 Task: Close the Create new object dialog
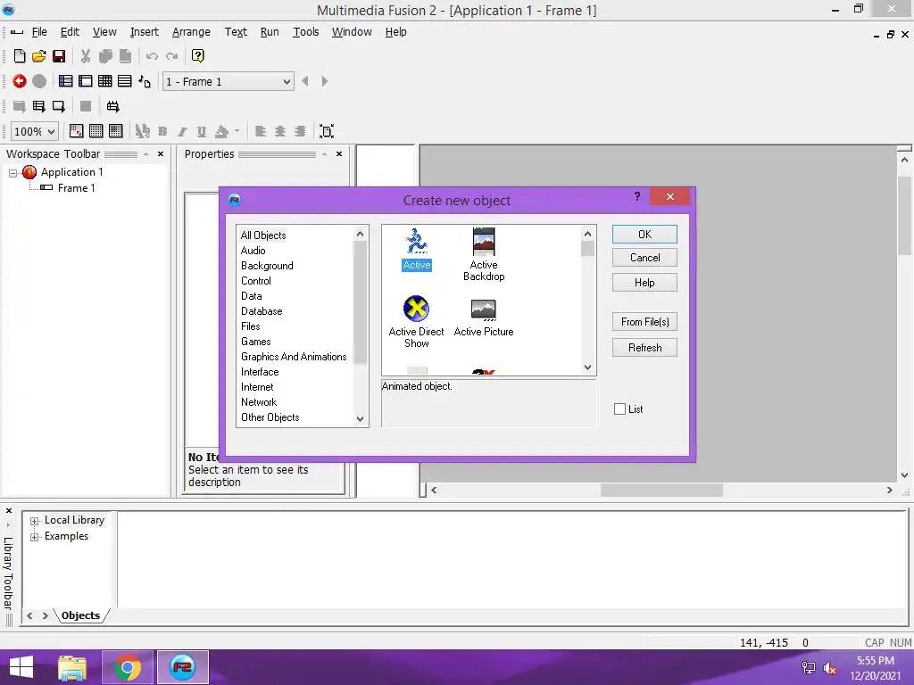(669, 197)
